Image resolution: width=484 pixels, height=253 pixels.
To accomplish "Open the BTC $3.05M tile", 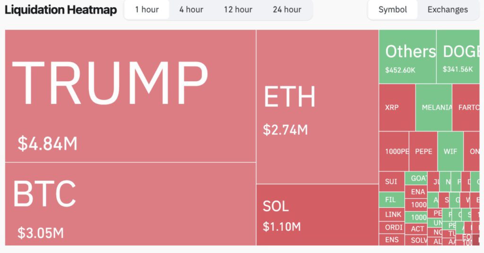I will point(130,204).
